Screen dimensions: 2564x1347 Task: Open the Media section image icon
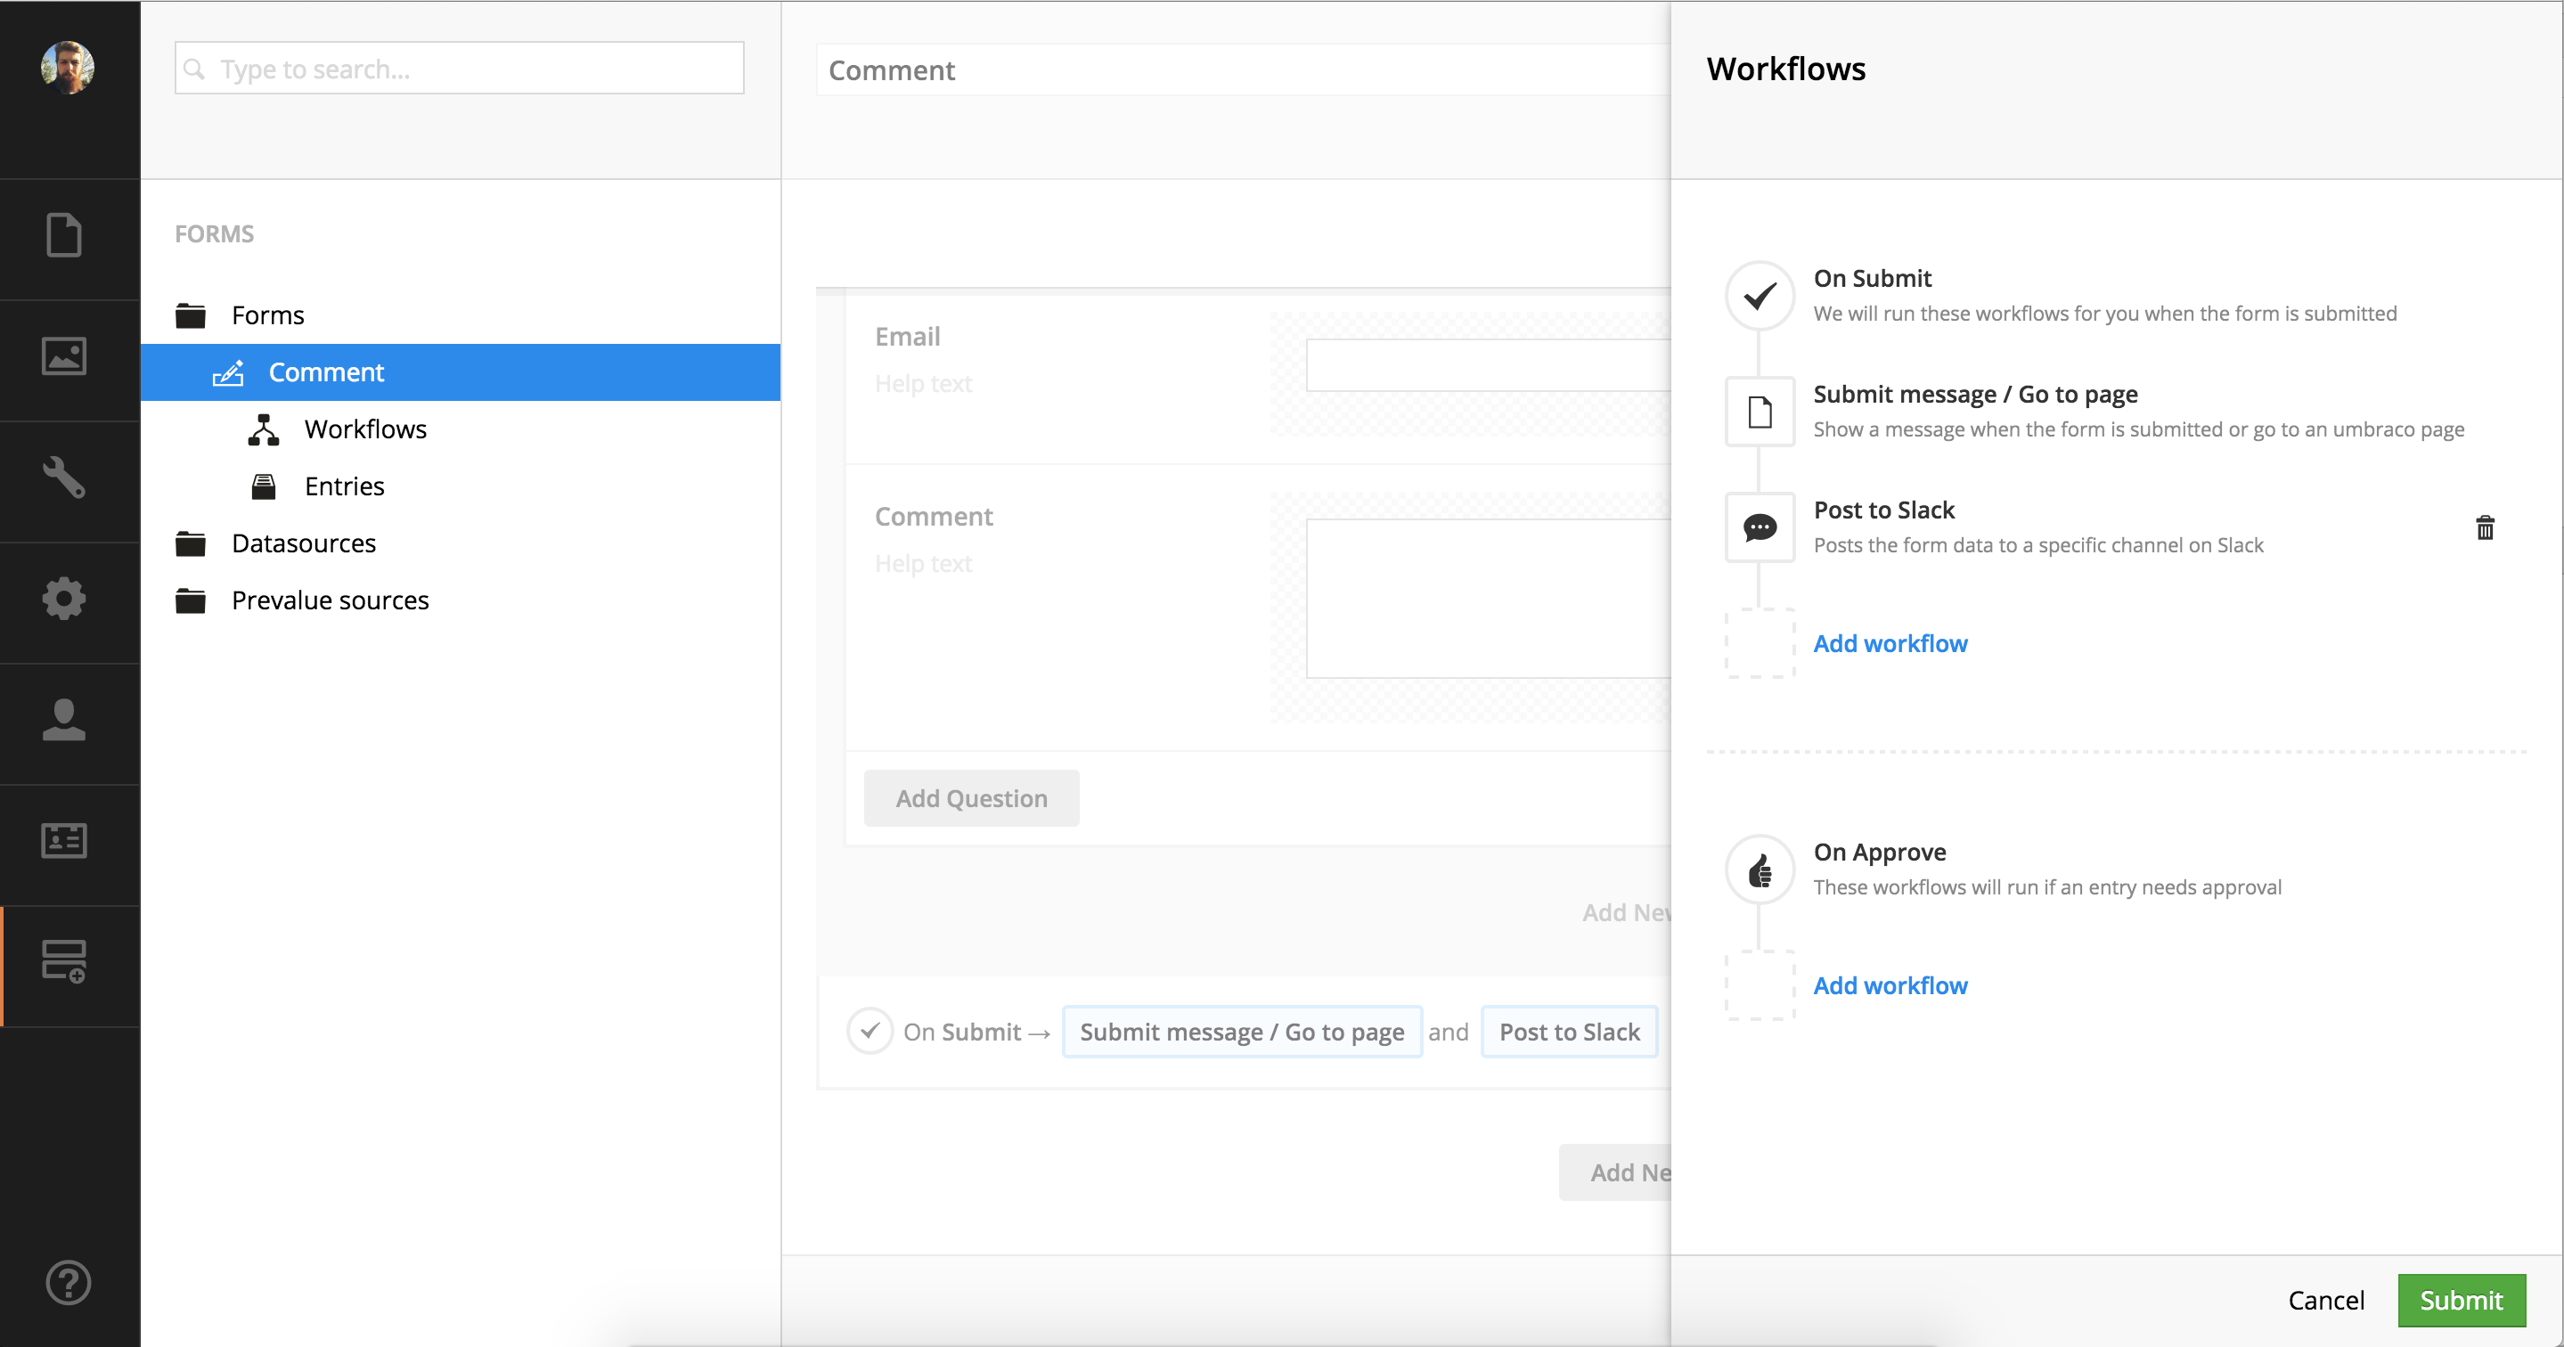[64, 356]
